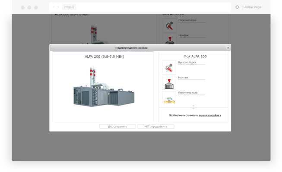Click the Чтобы узнать стоимость text

click(184, 115)
